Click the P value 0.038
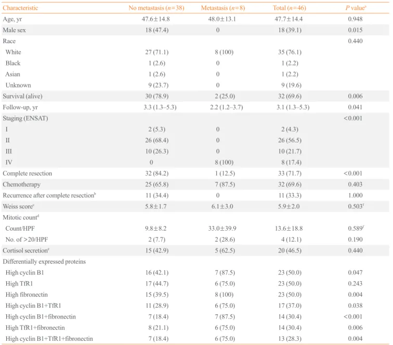Viewport: 393px width, 345px height. (x=355, y=306)
